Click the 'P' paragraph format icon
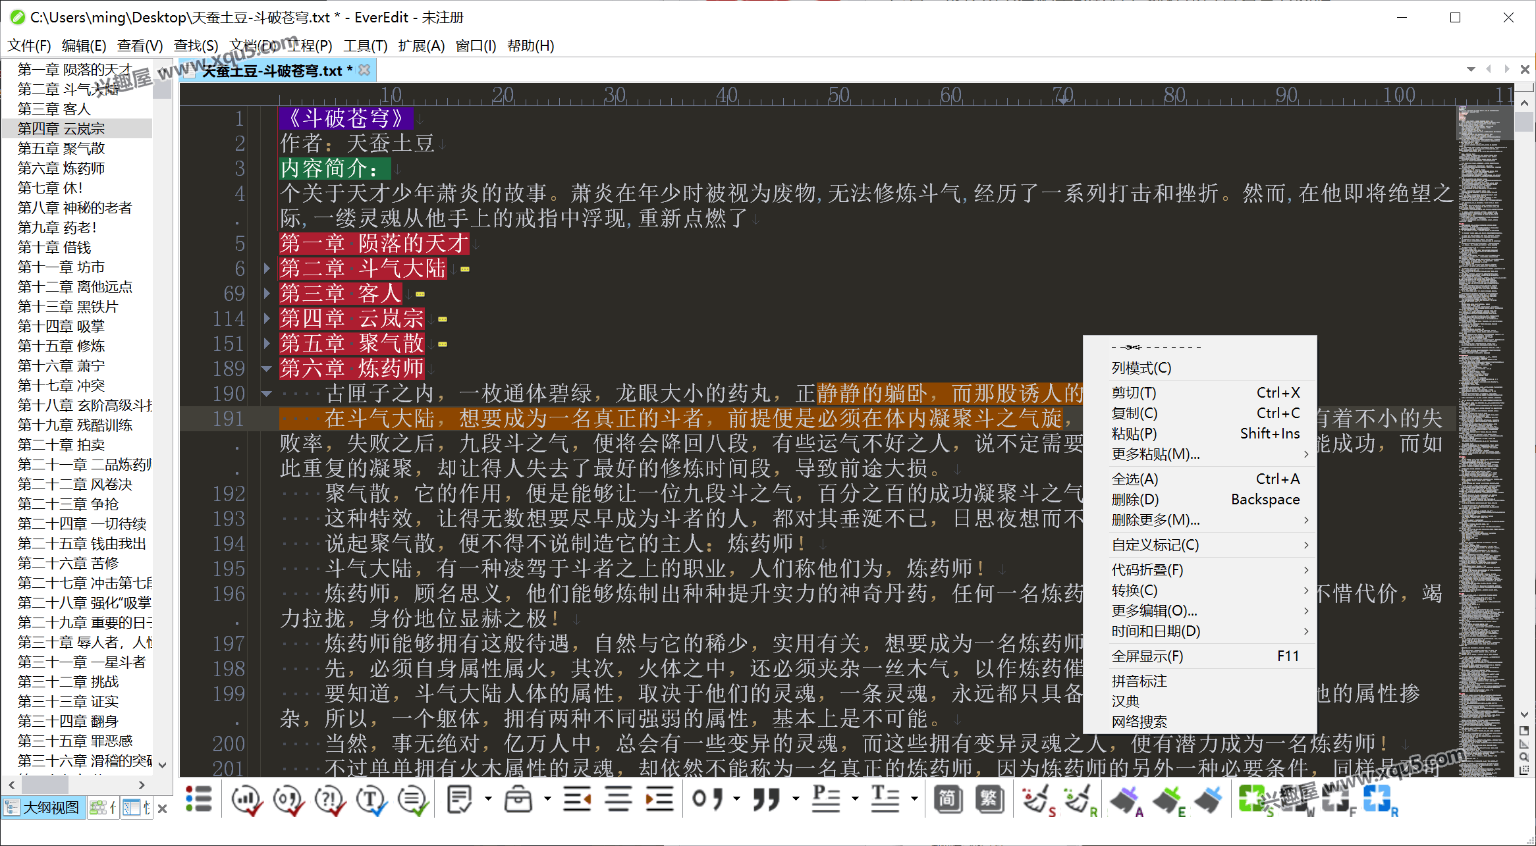The height and width of the screenshot is (846, 1536). tap(826, 799)
